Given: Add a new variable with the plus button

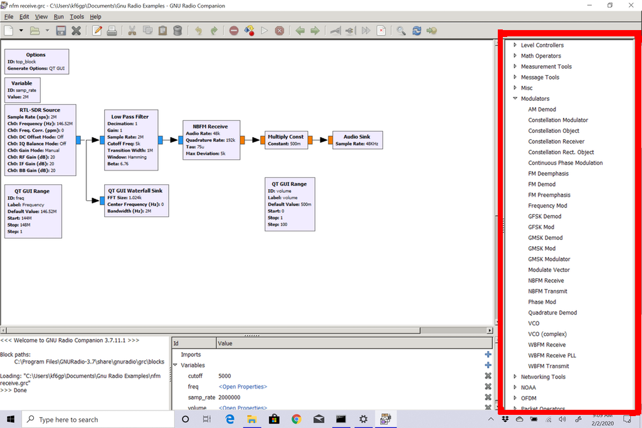Looking at the screenshot, I should 488,365.
